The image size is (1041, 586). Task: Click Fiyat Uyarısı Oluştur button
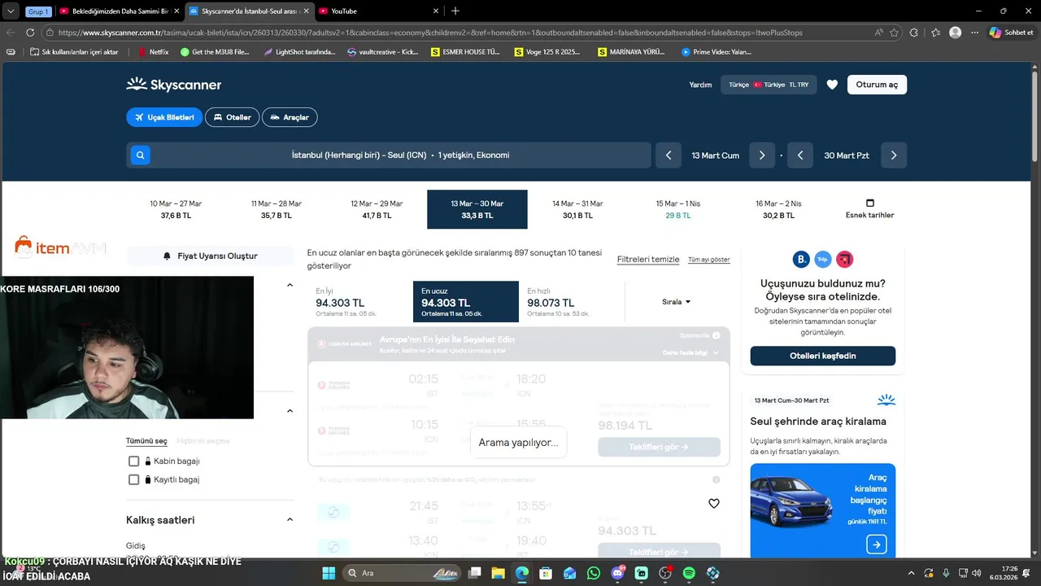(210, 256)
